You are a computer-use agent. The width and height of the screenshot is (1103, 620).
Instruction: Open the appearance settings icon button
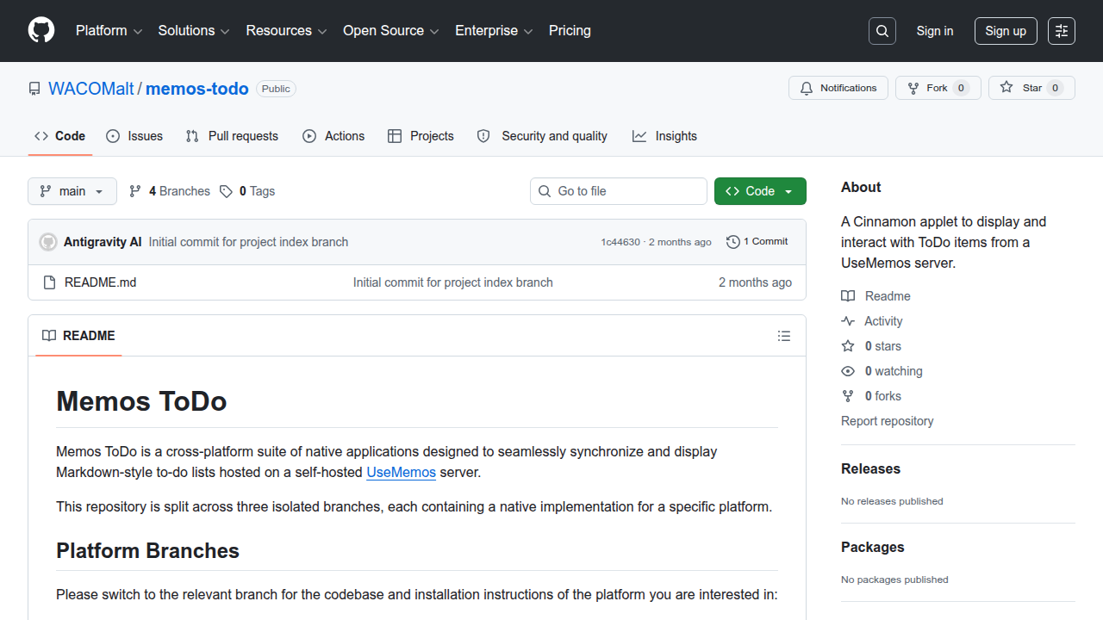tap(1062, 31)
